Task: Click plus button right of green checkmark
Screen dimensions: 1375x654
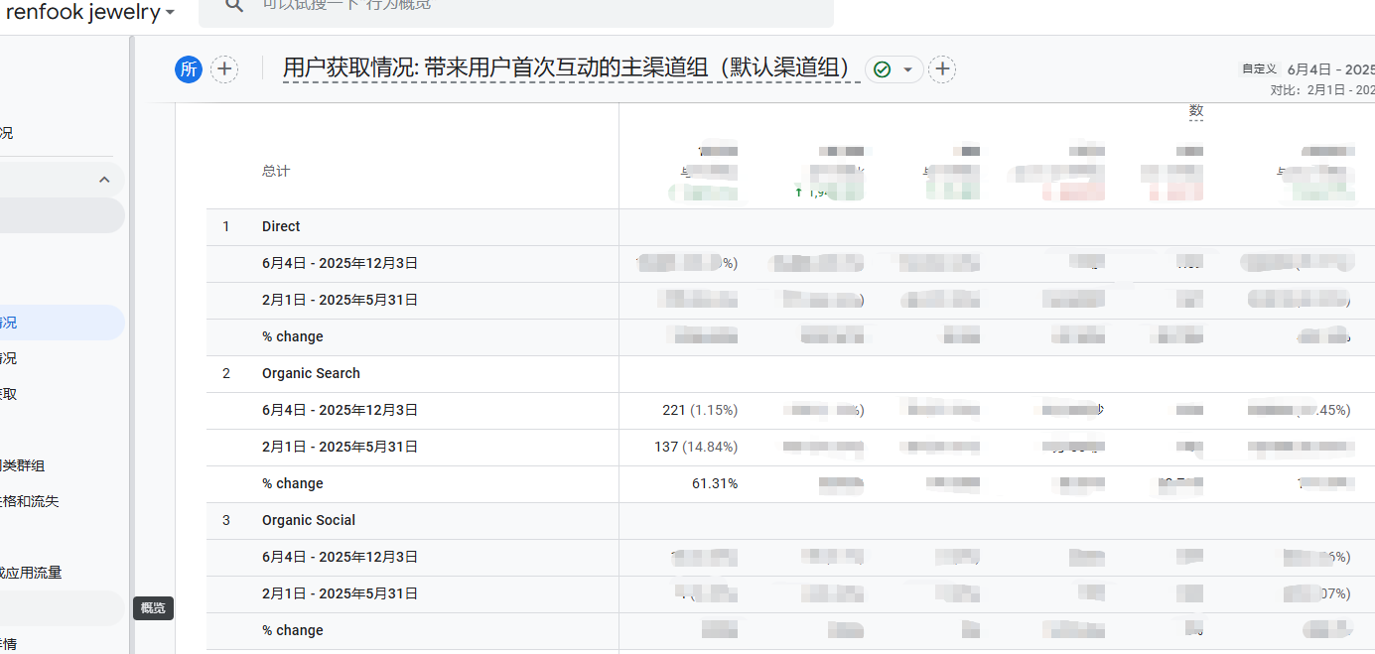Action: coord(942,69)
